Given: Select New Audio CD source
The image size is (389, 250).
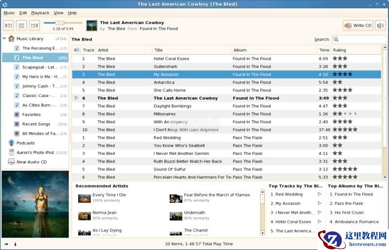Looking at the screenshot, I should (x=35, y=162).
